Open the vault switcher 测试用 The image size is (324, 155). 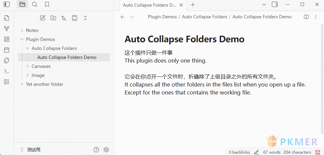tap(31, 150)
